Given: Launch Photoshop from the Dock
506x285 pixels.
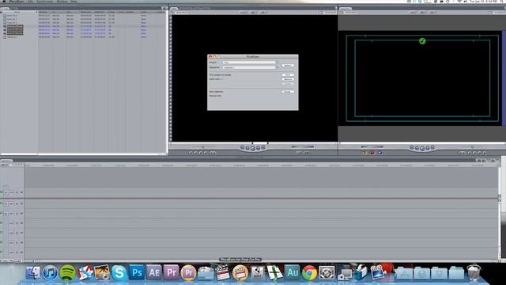Looking at the screenshot, I should [x=137, y=272].
